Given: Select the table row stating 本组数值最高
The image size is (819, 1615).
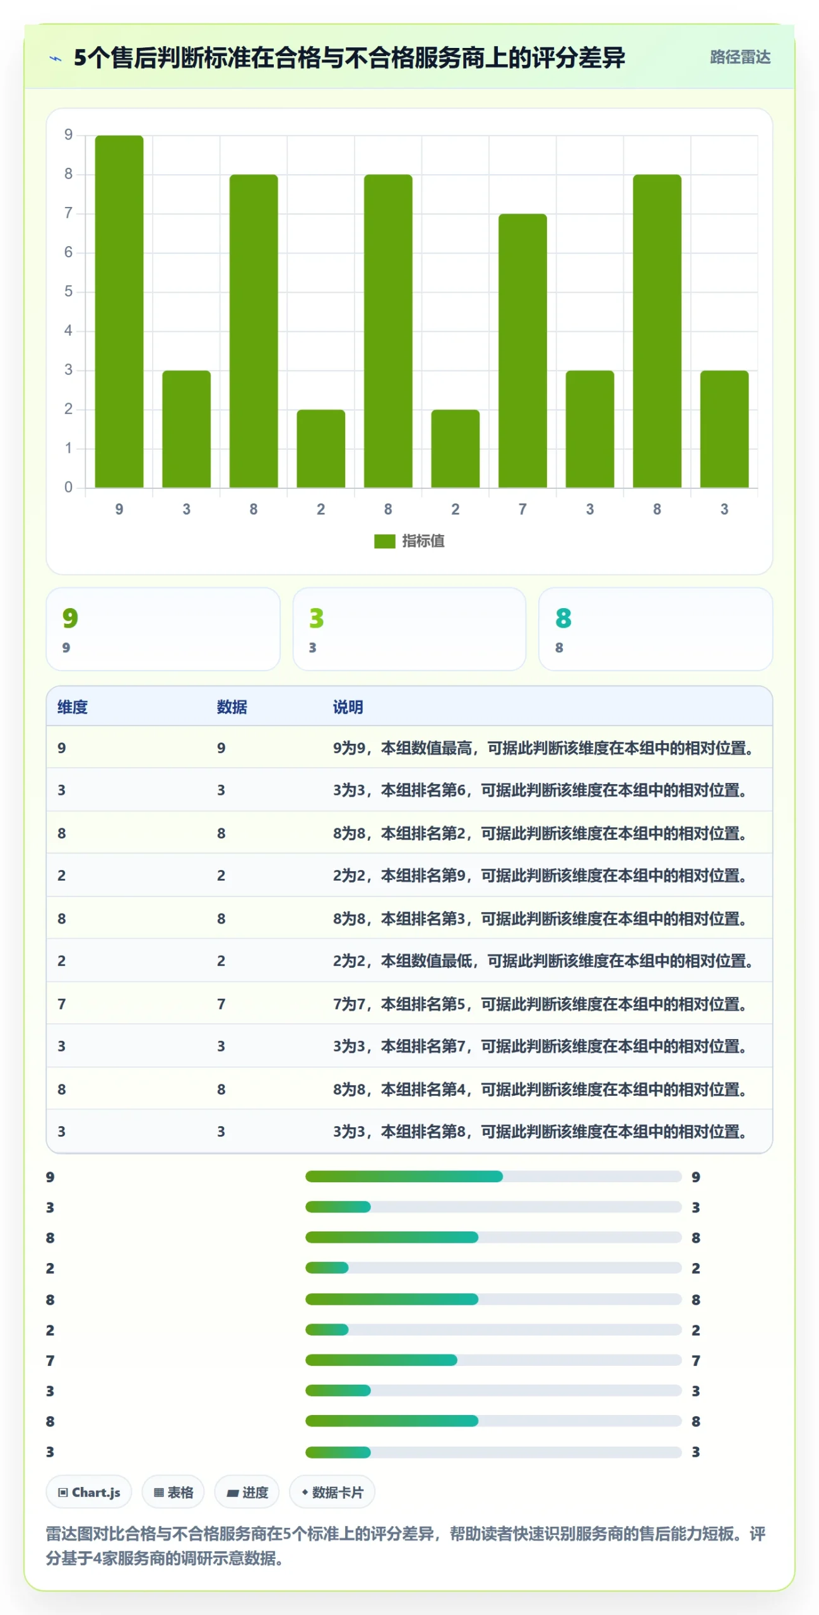Looking at the screenshot, I should [x=409, y=748].
